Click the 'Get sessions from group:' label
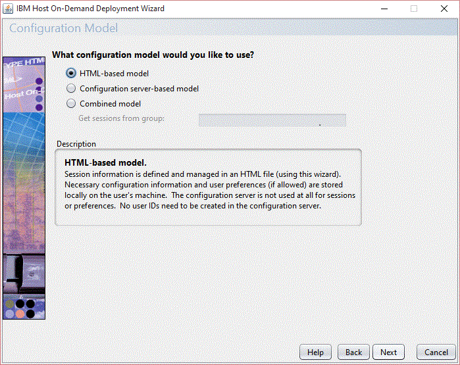 (x=122, y=118)
